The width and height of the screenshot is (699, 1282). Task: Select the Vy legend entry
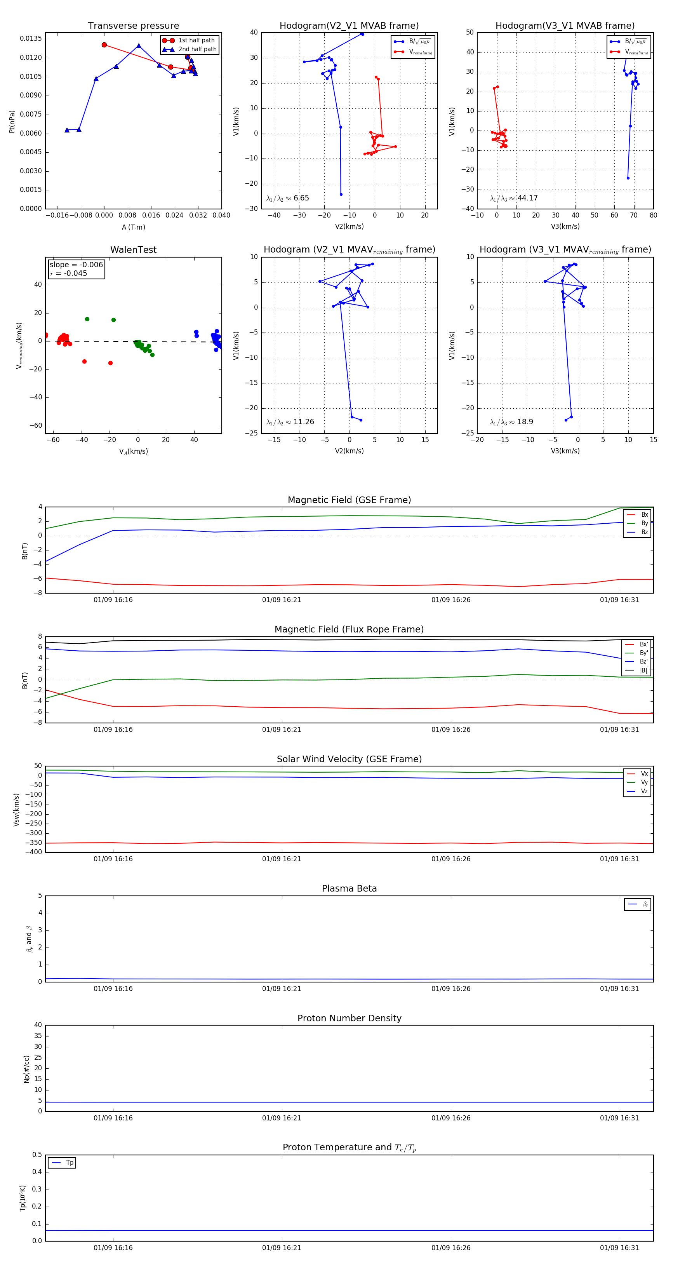[637, 782]
